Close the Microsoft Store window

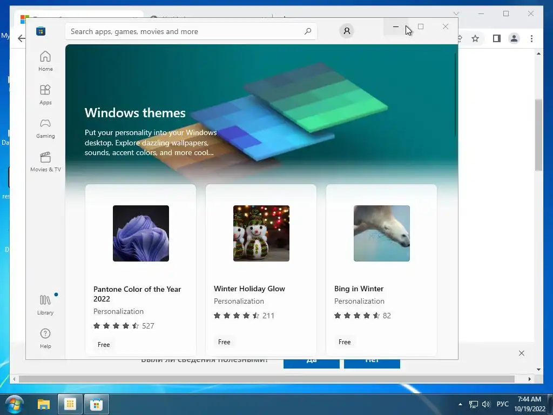pos(446,26)
